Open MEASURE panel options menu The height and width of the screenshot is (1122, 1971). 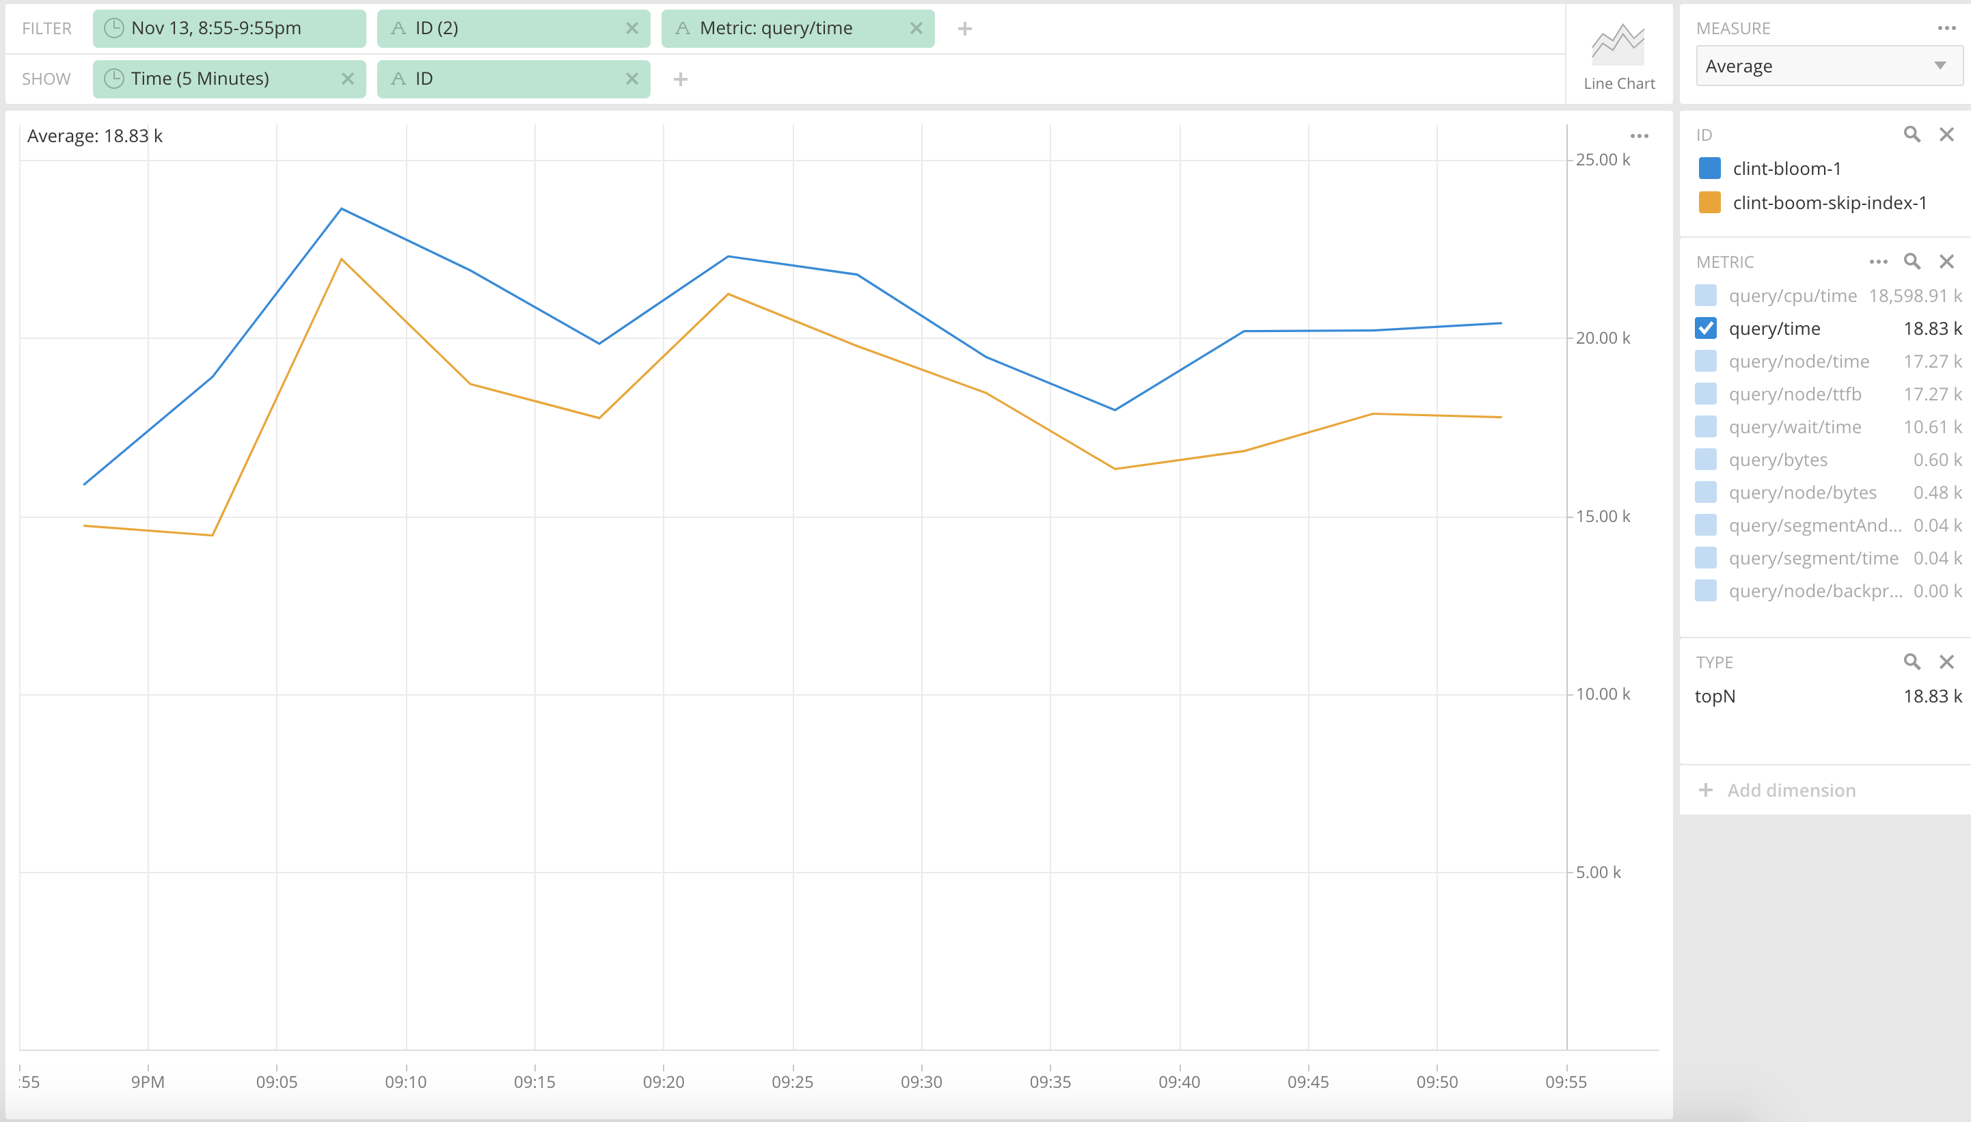click(1946, 28)
